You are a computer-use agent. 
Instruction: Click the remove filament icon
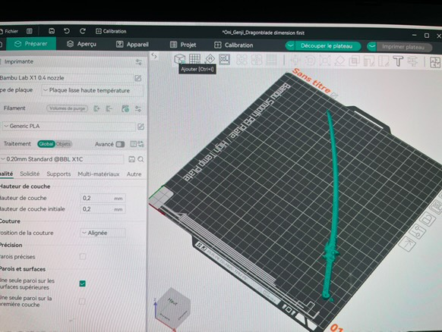109,108
